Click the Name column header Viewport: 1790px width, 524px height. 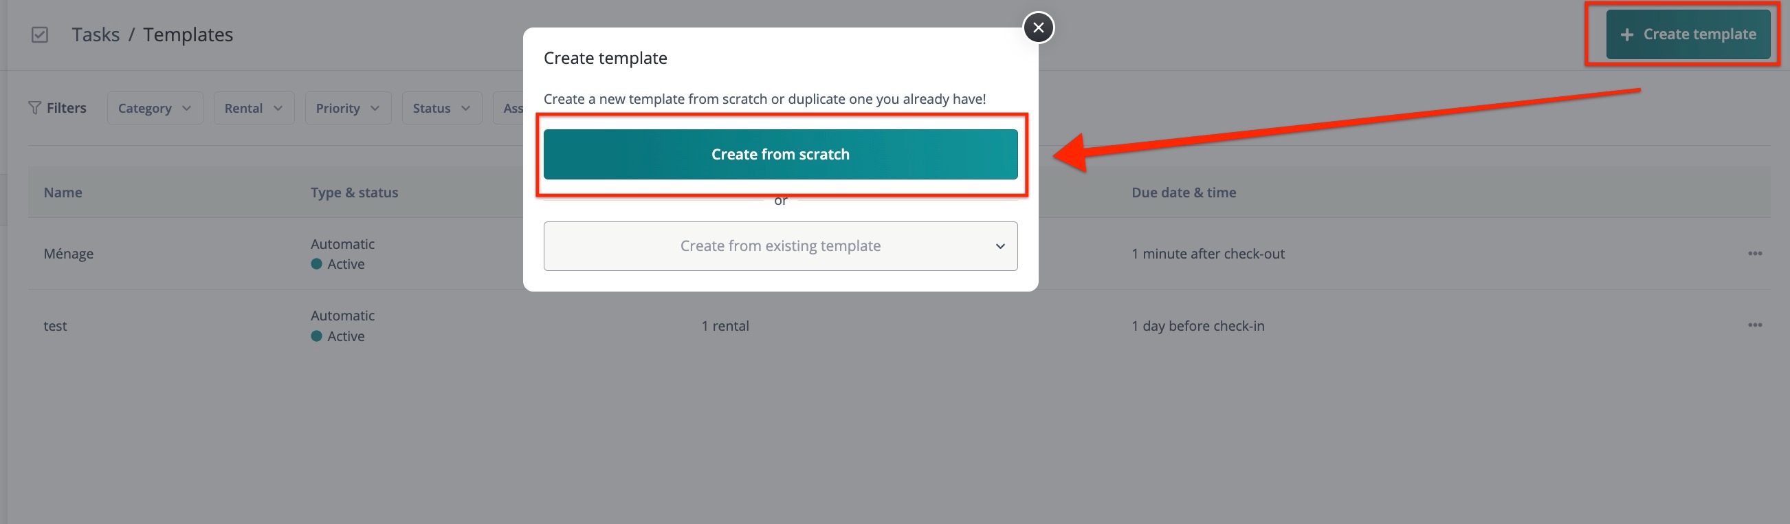click(x=63, y=193)
